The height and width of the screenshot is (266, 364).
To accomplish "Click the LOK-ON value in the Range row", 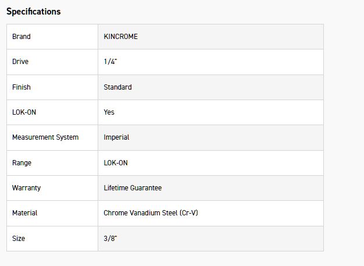I will pyautogui.click(x=116, y=163).
